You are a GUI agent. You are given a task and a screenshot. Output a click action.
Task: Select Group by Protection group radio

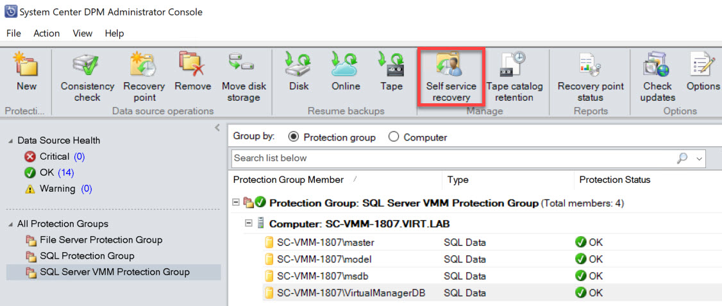coord(293,137)
